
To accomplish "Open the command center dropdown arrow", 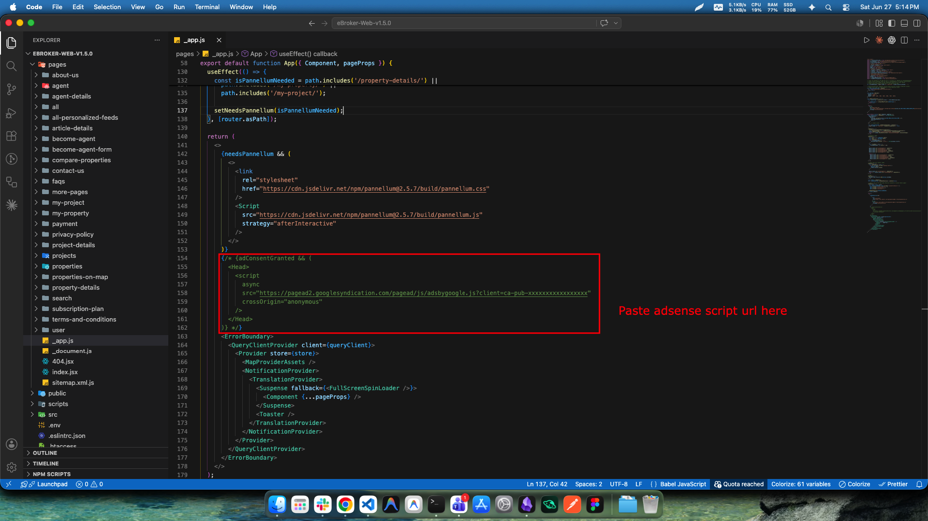I will 616,23.
